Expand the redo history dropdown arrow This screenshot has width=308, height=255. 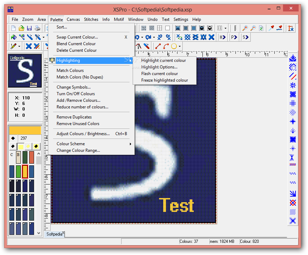(x=154, y=37)
